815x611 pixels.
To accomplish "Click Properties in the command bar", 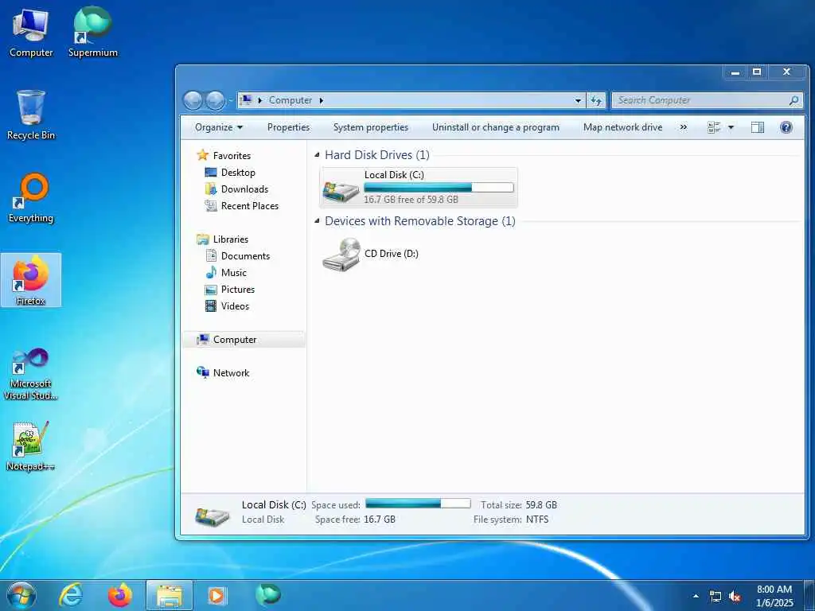I will pyautogui.click(x=288, y=127).
